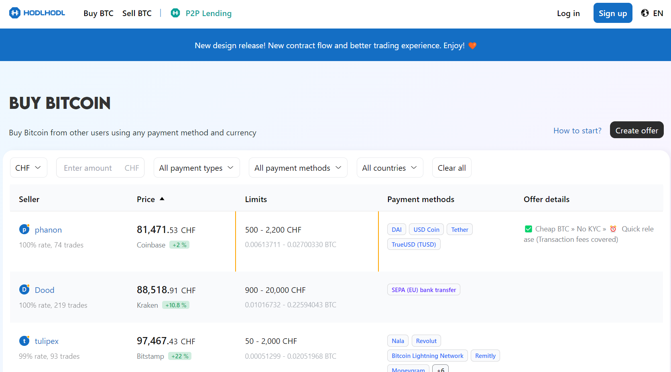Click the new design release banner
671x372 pixels.
coord(335,45)
